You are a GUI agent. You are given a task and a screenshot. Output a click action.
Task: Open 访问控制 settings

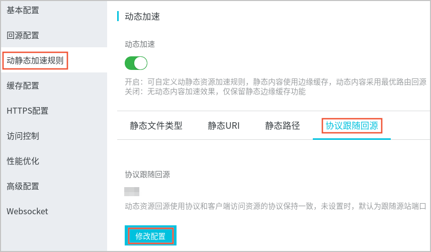[x=23, y=136]
